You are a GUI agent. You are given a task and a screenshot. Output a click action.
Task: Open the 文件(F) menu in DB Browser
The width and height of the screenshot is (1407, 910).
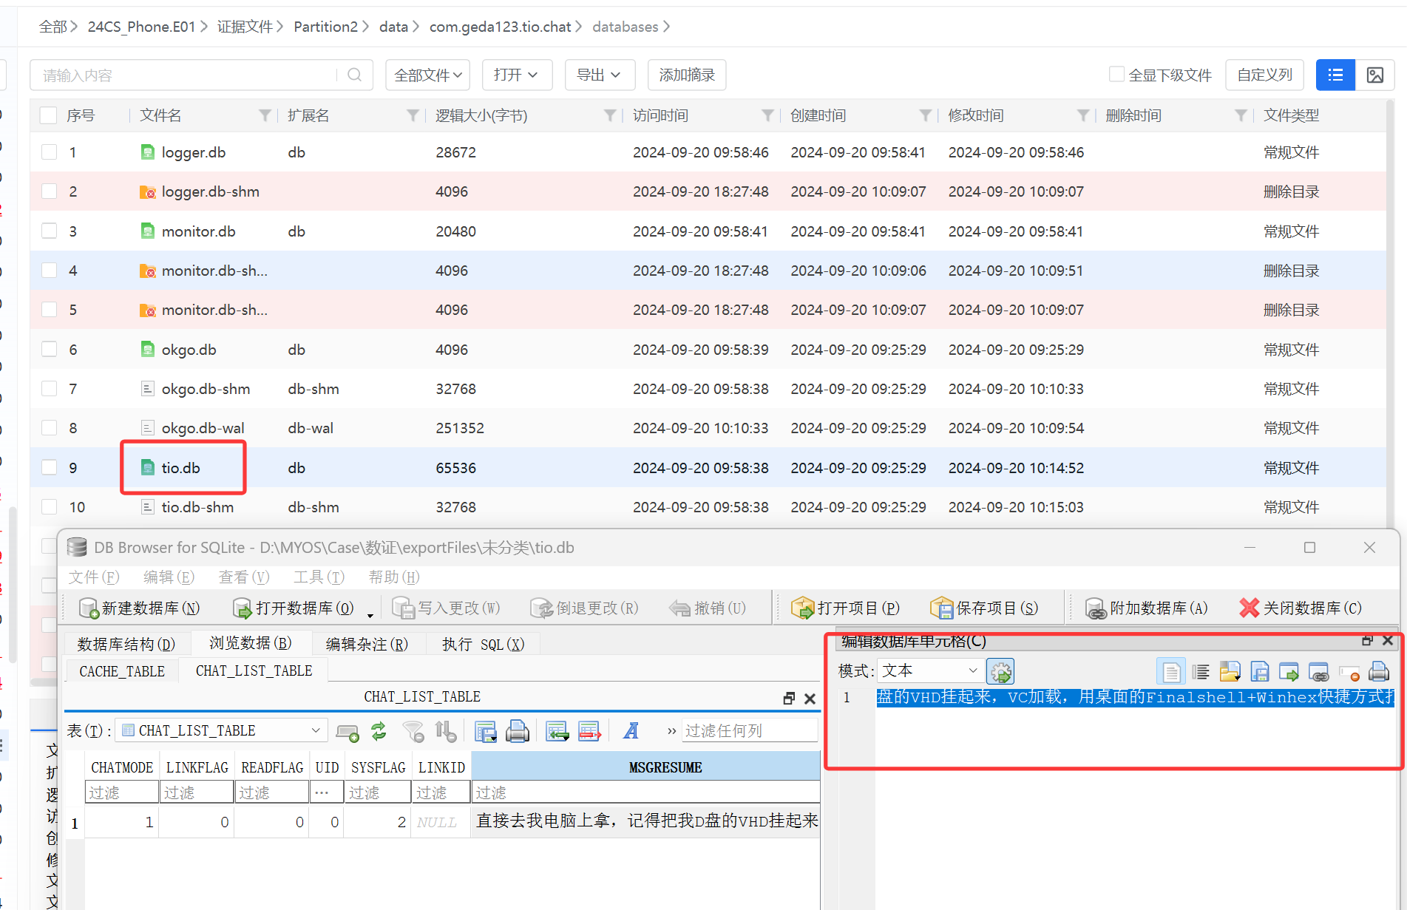(94, 577)
